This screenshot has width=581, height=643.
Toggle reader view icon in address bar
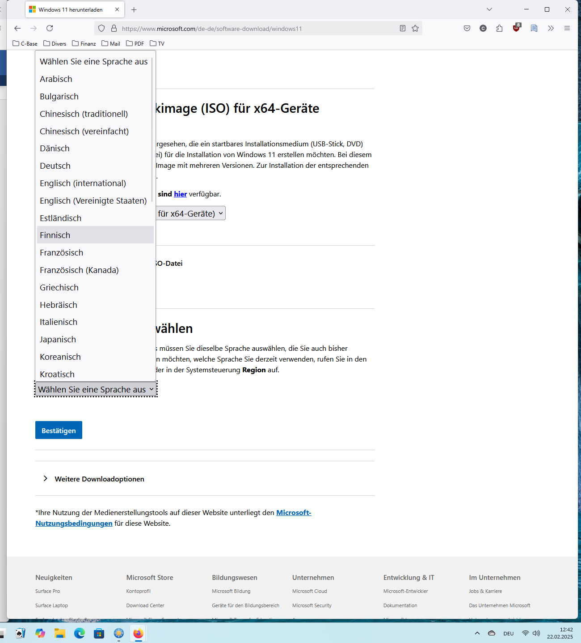(403, 28)
